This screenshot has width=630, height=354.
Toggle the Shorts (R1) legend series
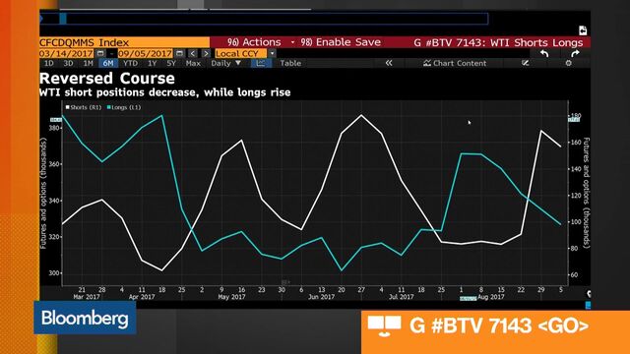(84, 107)
